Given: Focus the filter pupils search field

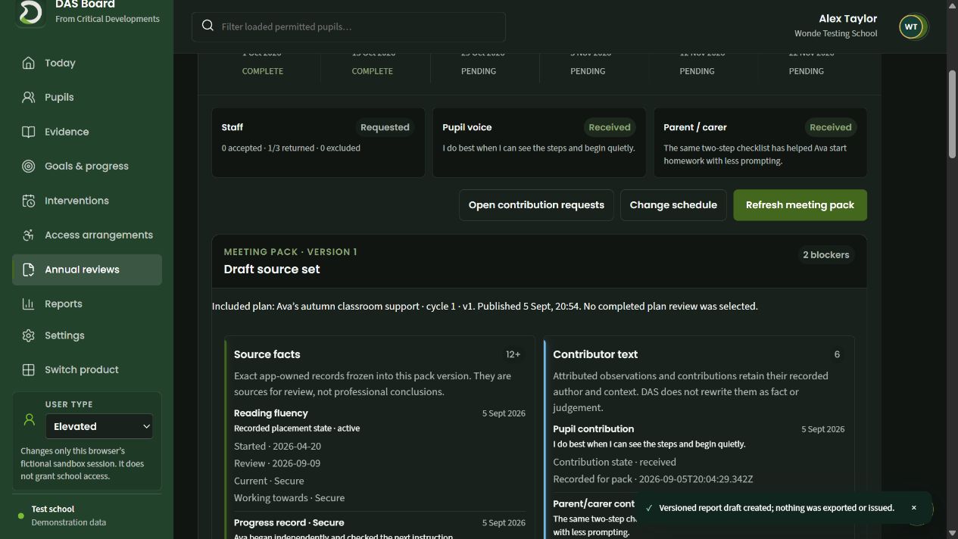Looking at the screenshot, I should click(x=348, y=26).
